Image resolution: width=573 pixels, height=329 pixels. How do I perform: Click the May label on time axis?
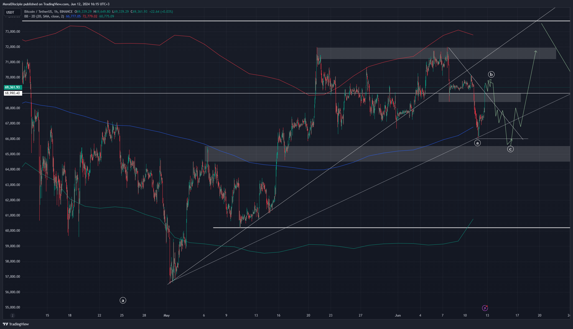167,315
